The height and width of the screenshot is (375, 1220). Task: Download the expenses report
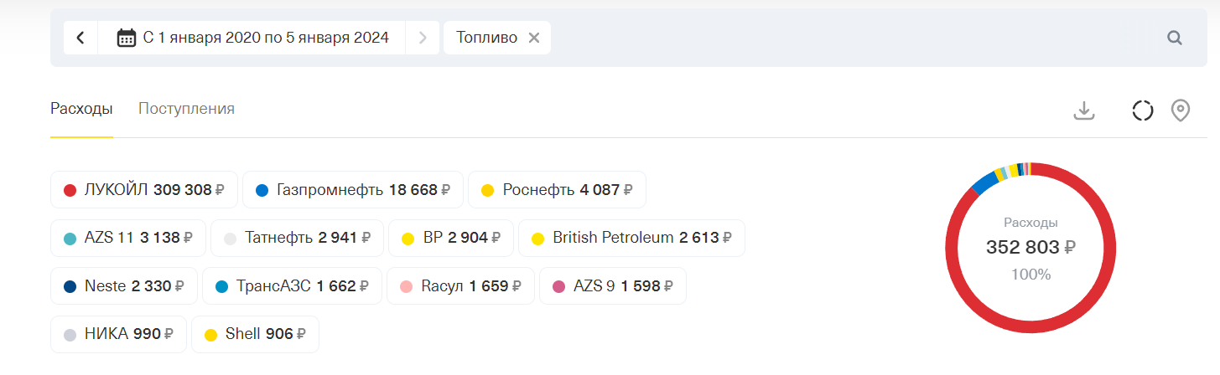click(x=1085, y=110)
